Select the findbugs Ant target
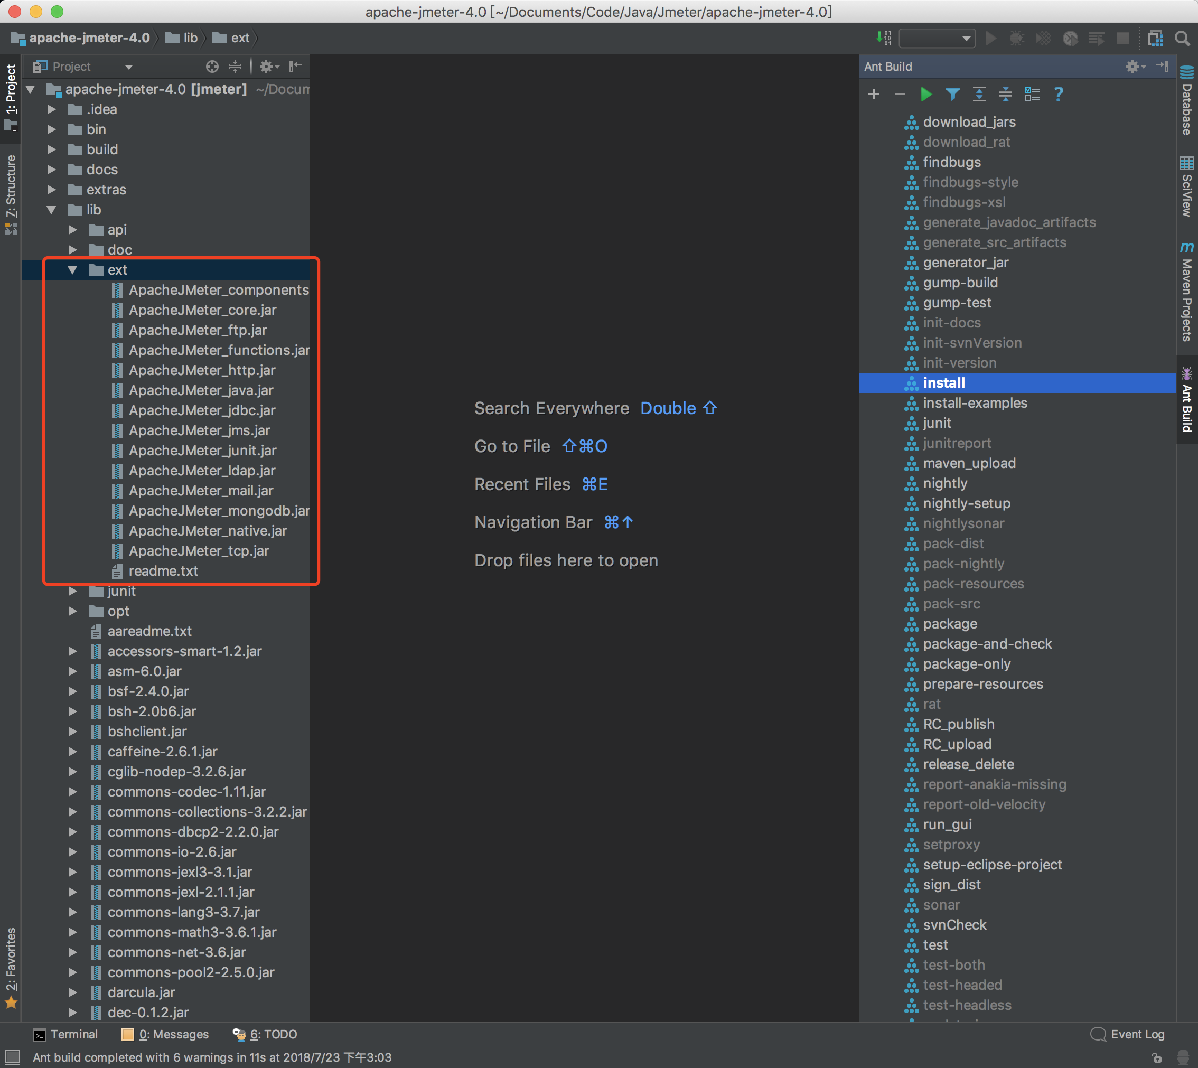This screenshot has height=1068, width=1198. [951, 162]
